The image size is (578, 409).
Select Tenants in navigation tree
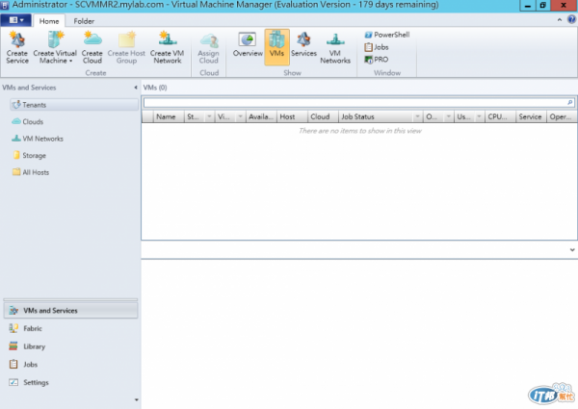(x=74, y=105)
